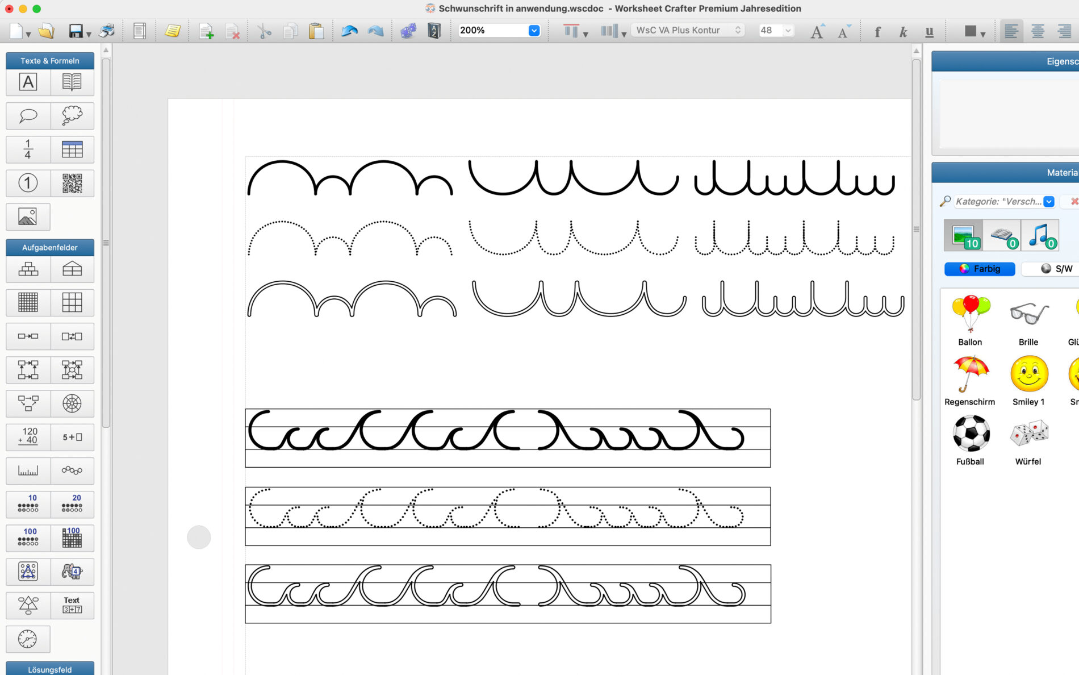Insert a QR code item

72,183
